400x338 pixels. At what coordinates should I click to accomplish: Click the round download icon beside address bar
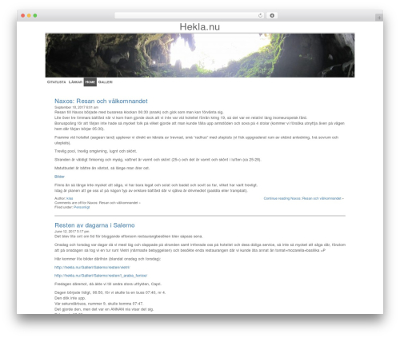(x=272, y=16)
